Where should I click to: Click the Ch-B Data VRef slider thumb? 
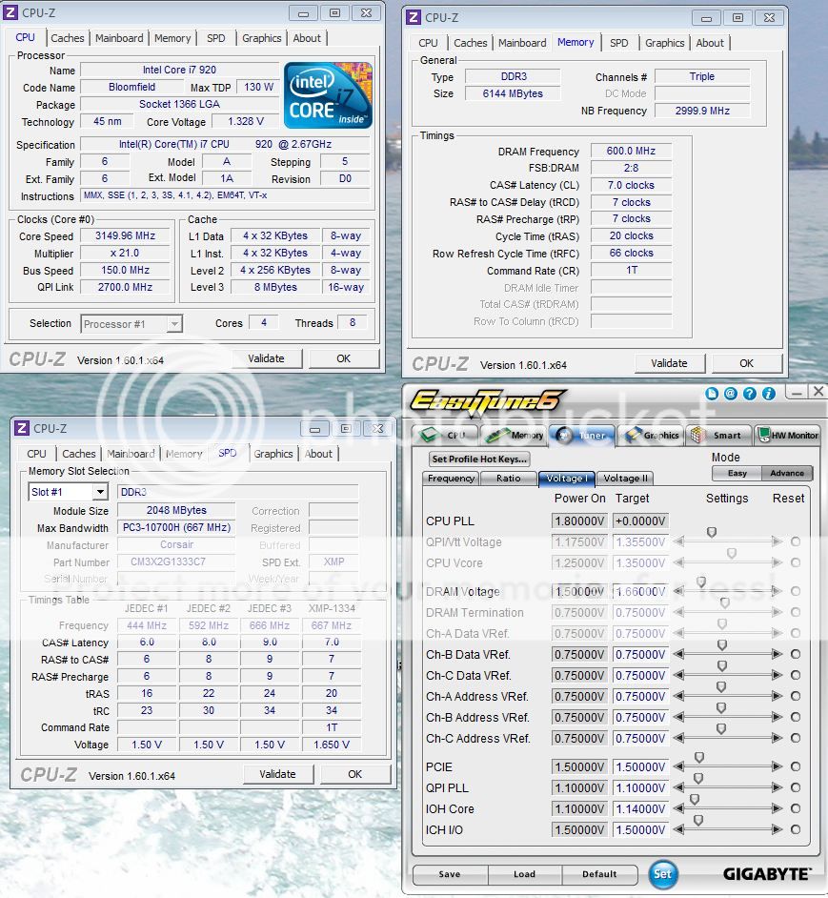[x=722, y=644]
